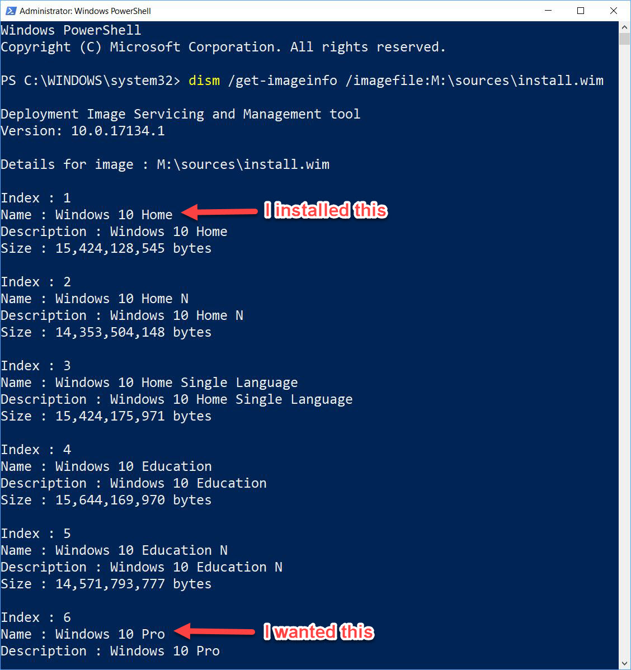631x670 pixels.
Task: Click the Windows 10 Home Single Language line
Action: click(x=149, y=382)
